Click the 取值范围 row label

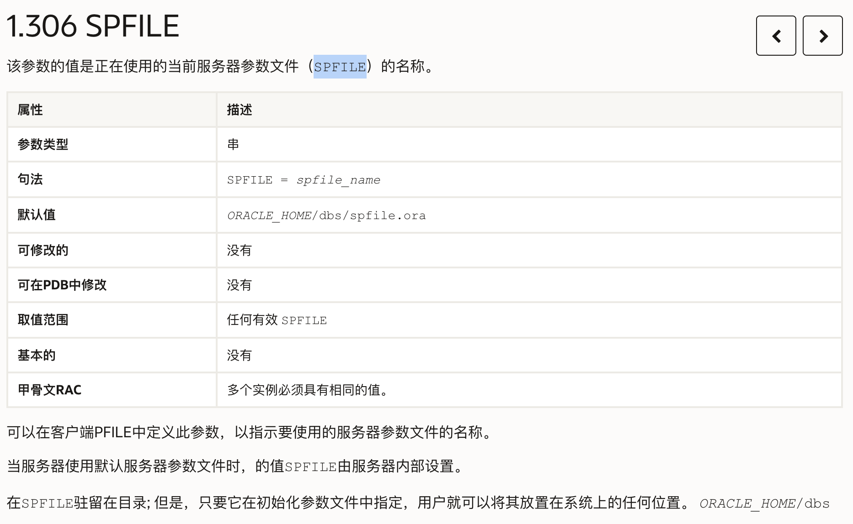pyautogui.click(x=43, y=320)
